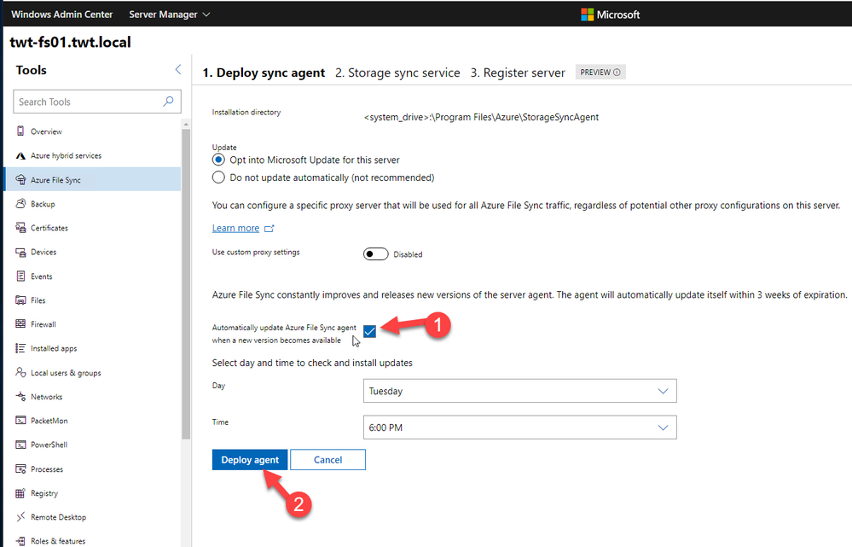
Task: Open the Time dropdown showing 6:00 PM
Action: (520, 428)
